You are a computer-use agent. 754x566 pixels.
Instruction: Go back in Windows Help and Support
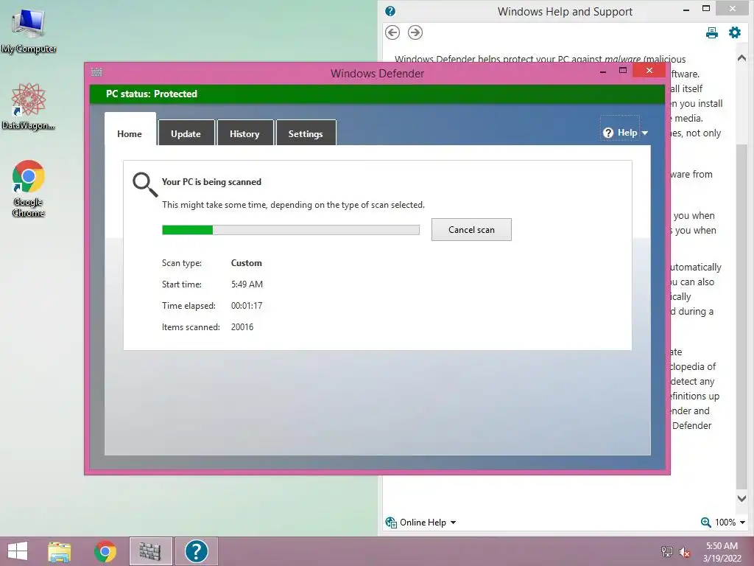tap(392, 32)
